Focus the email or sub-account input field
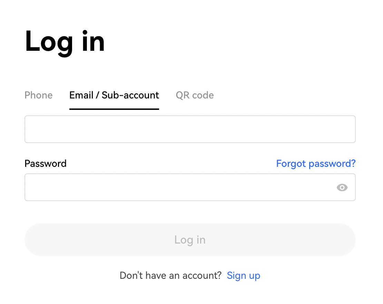This screenshot has width=383, height=304. point(190,129)
